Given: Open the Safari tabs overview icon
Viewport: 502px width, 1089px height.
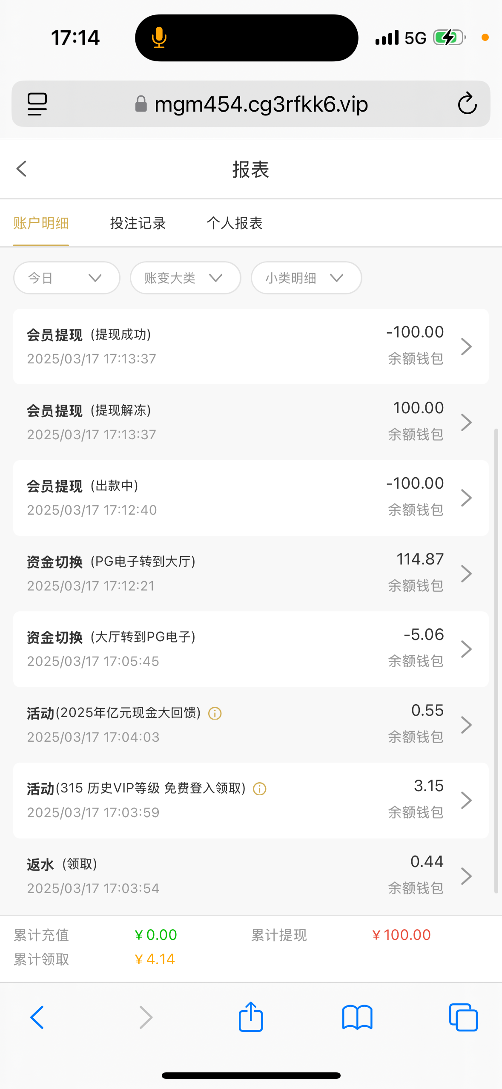Looking at the screenshot, I should click(x=463, y=1017).
